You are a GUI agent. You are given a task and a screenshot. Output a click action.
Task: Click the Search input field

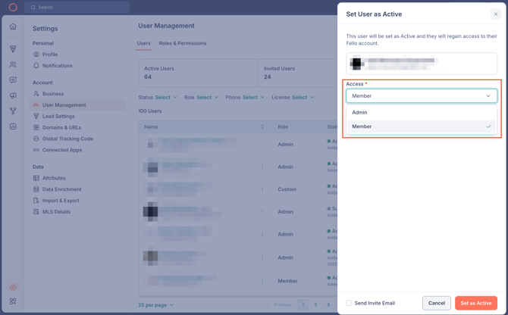coord(80,8)
